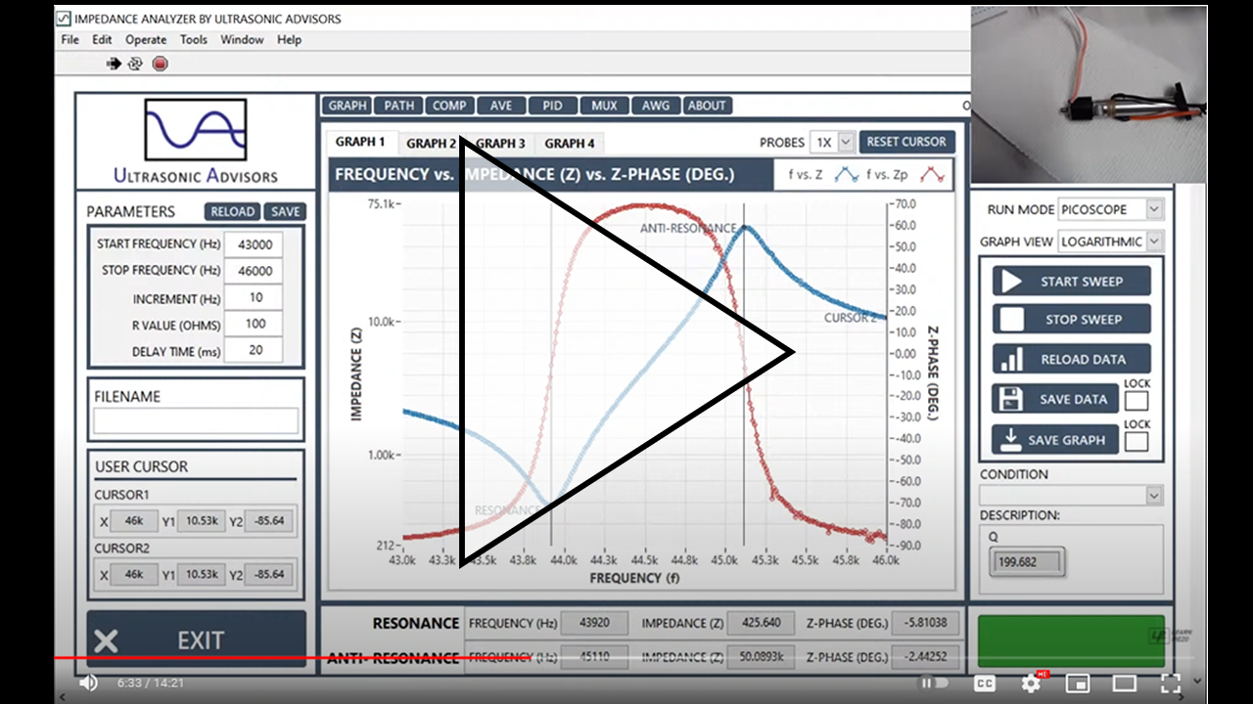Enter fullscreen video mode
Screen dimensions: 1253x704
tap(1170, 682)
